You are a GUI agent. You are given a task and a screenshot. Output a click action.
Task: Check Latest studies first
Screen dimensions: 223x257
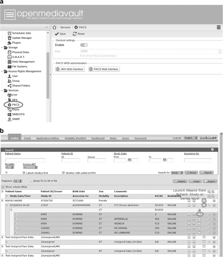(24, 173)
